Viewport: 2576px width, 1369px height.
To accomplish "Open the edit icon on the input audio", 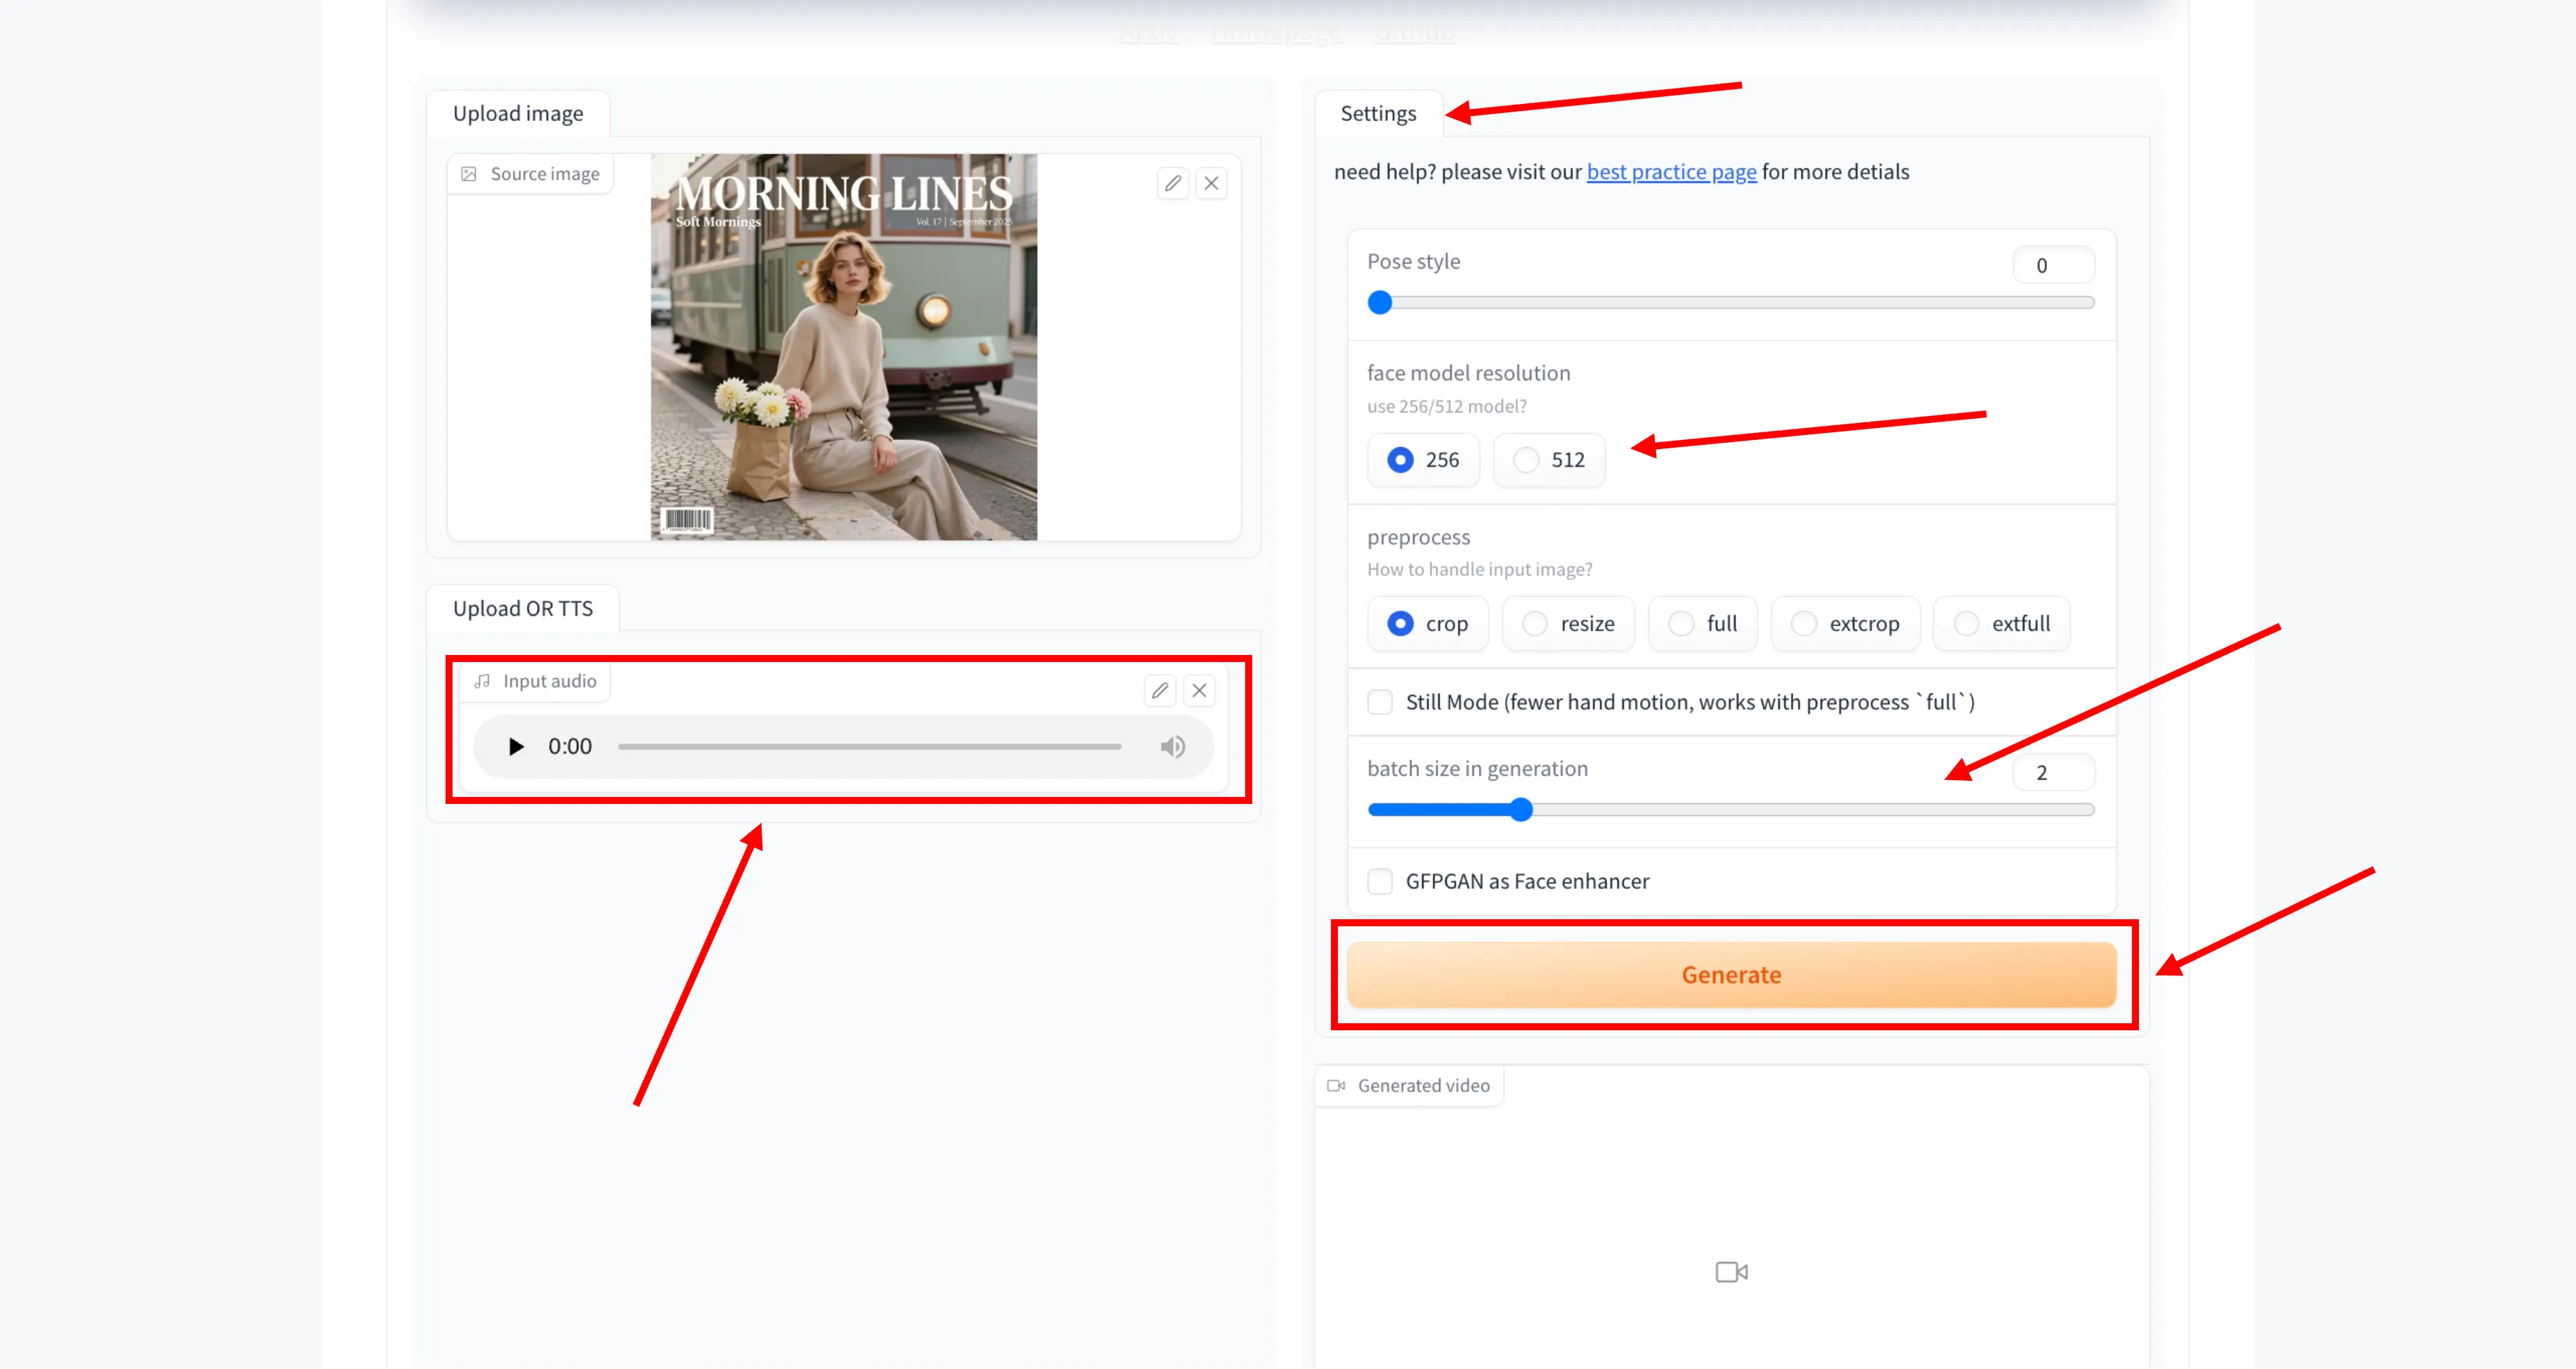I will click(x=1159, y=690).
